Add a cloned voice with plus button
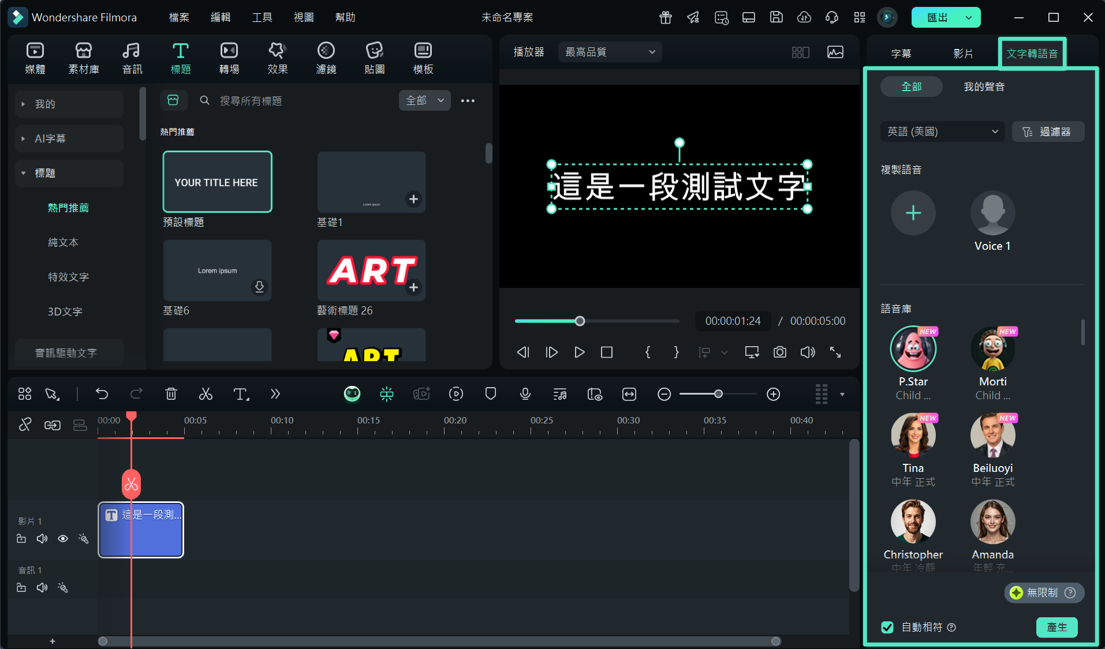Screen dimensions: 1105x649 click(913, 213)
